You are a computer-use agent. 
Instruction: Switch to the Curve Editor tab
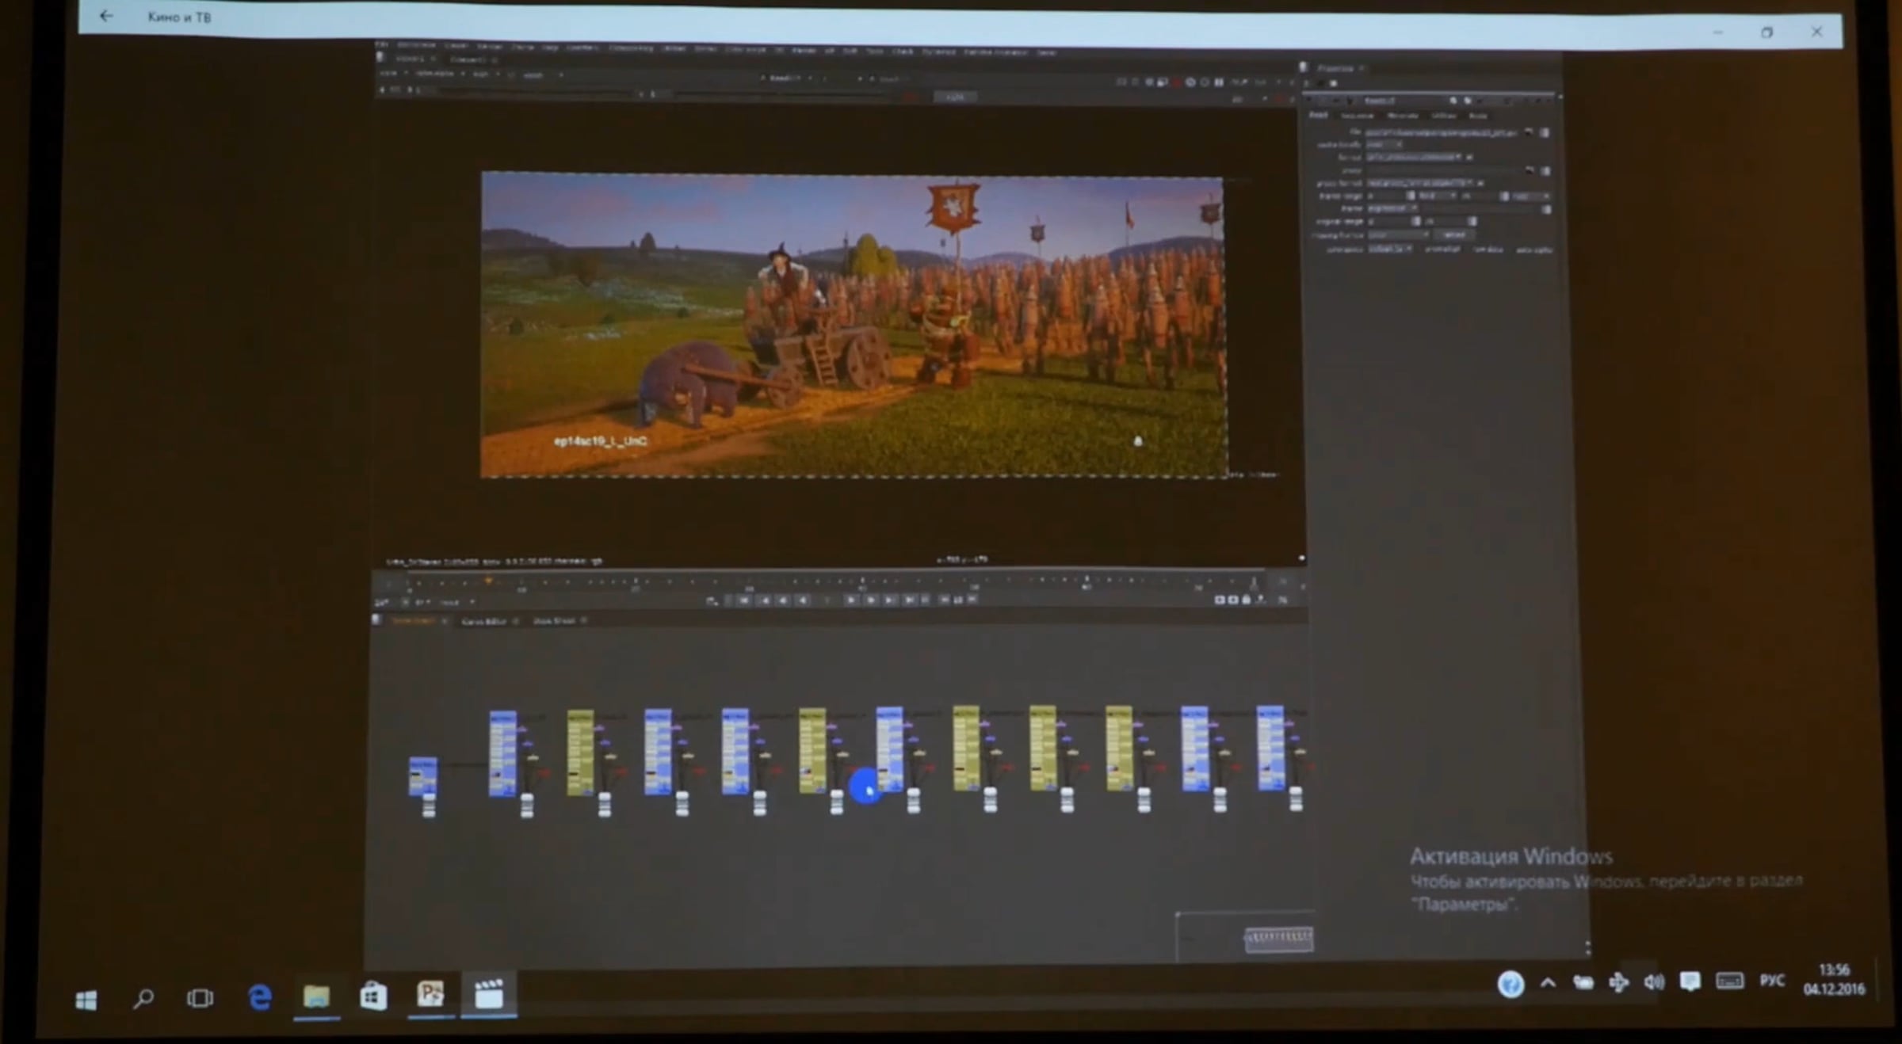coord(483,621)
